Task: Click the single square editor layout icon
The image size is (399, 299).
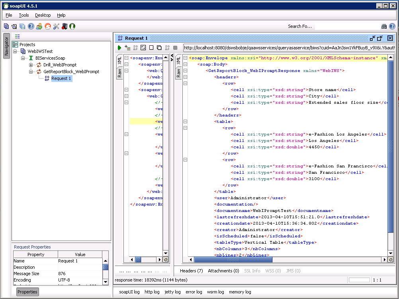Action: [x=151, y=47]
